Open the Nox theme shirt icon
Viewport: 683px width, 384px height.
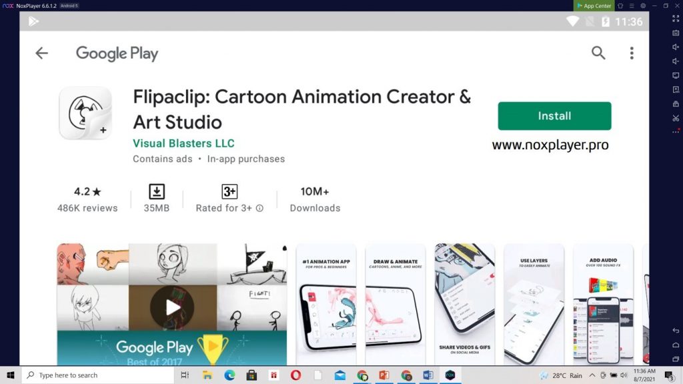pos(620,5)
